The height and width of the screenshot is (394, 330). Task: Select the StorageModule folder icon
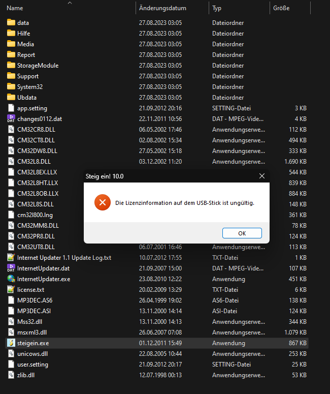click(11, 66)
